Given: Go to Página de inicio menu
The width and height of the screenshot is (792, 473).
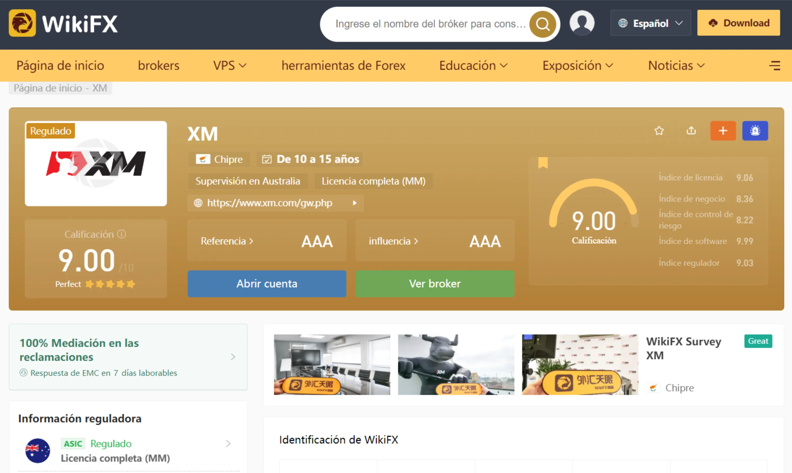Looking at the screenshot, I should tap(60, 66).
